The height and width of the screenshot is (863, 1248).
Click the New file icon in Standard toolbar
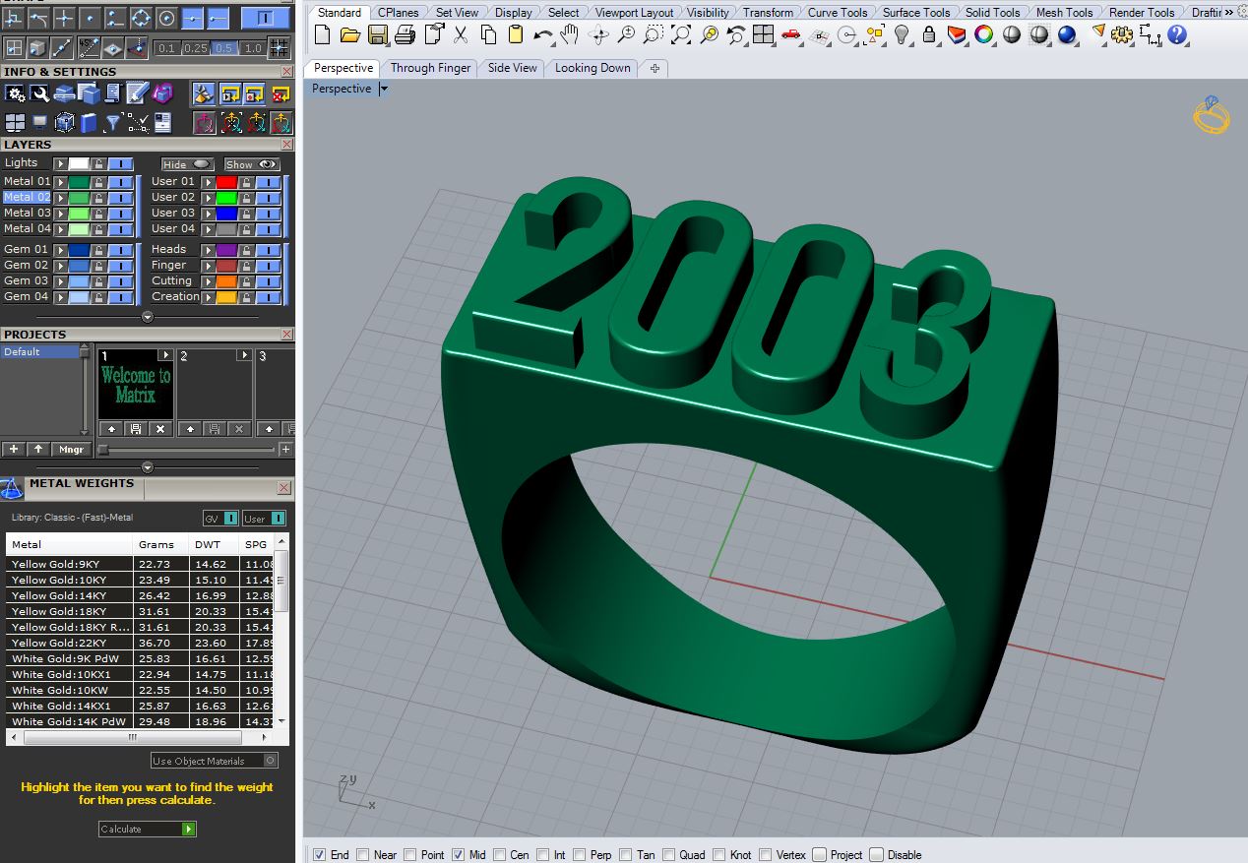coord(322,35)
